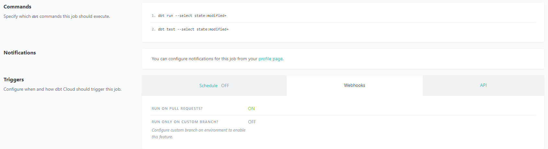Click step number 2 in commands list

(153, 29)
